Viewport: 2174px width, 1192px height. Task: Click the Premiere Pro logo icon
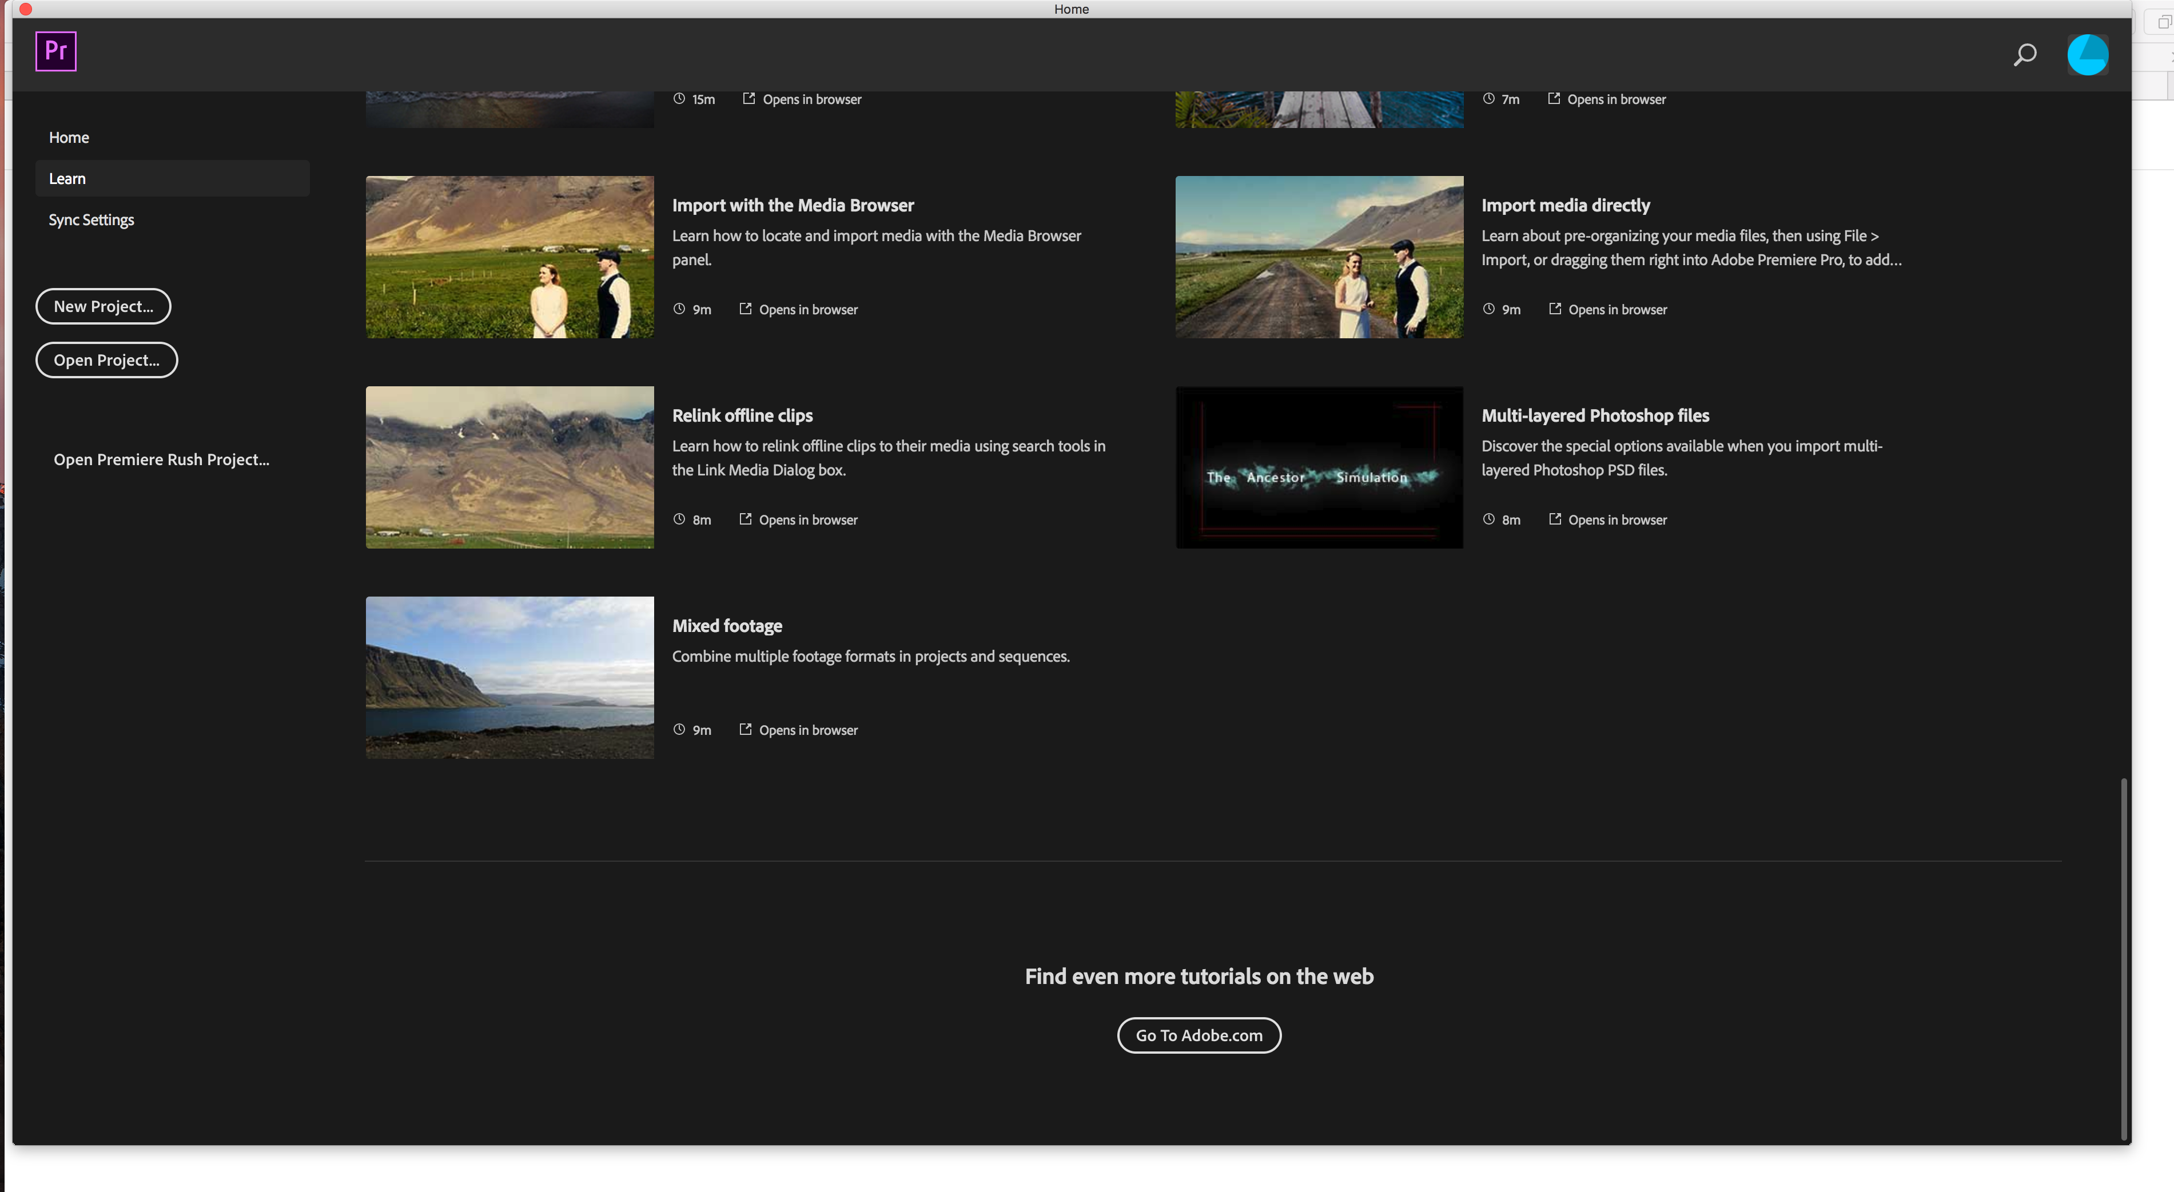pos(55,51)
